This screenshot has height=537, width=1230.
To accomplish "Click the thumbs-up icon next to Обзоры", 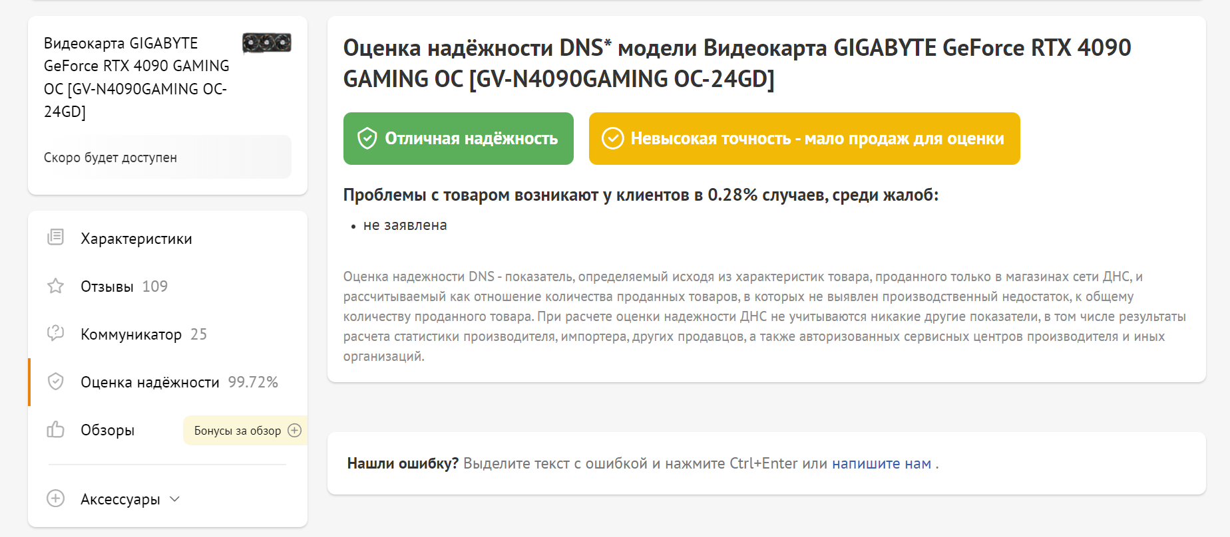I will point(56,429).
